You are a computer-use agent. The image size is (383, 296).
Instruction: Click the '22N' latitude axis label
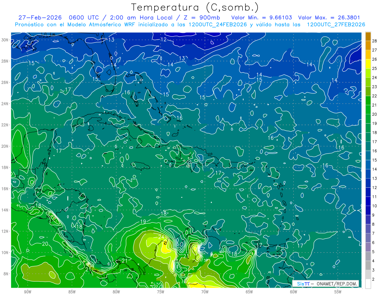coord(5,125)
